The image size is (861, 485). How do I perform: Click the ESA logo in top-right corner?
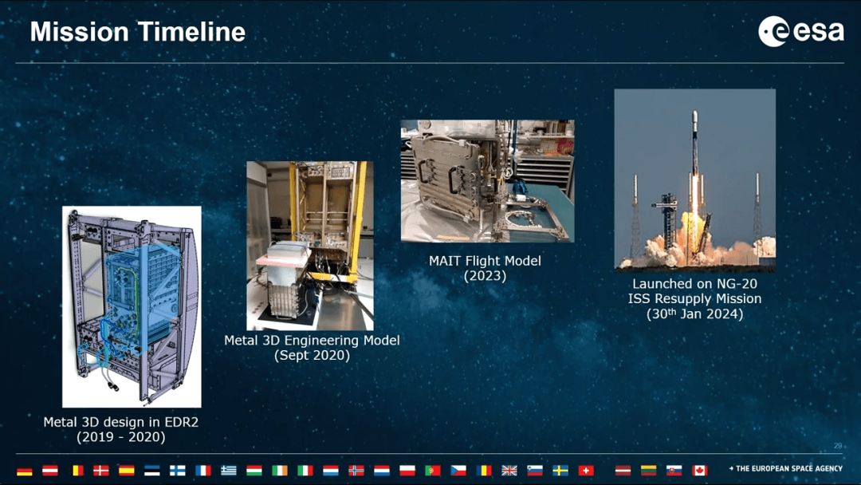tap(800, 32)
